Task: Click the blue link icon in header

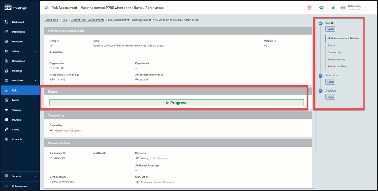Action: click(x=321, y=8)
